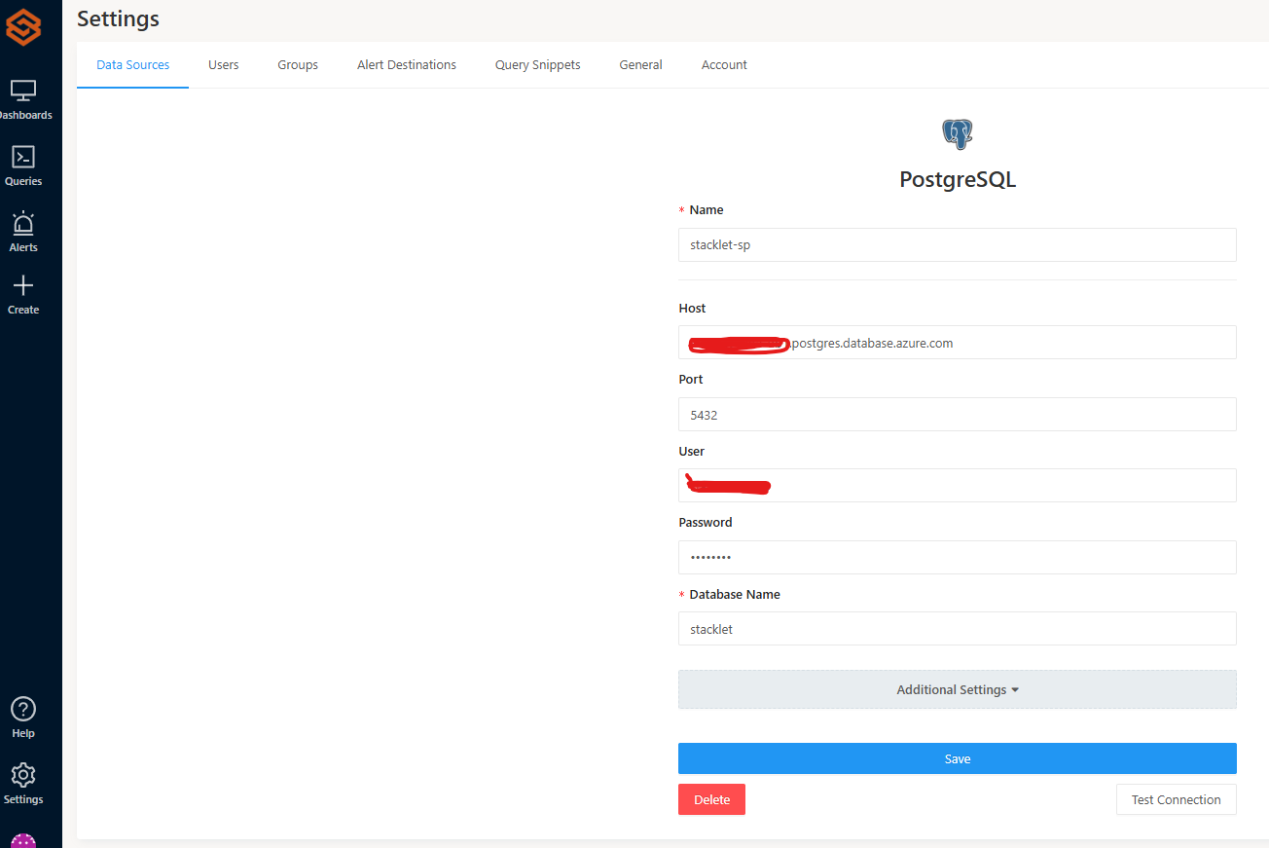Expand the Additional Settings section
Viewport: 1269px width, 848px height.
point(958,689)
